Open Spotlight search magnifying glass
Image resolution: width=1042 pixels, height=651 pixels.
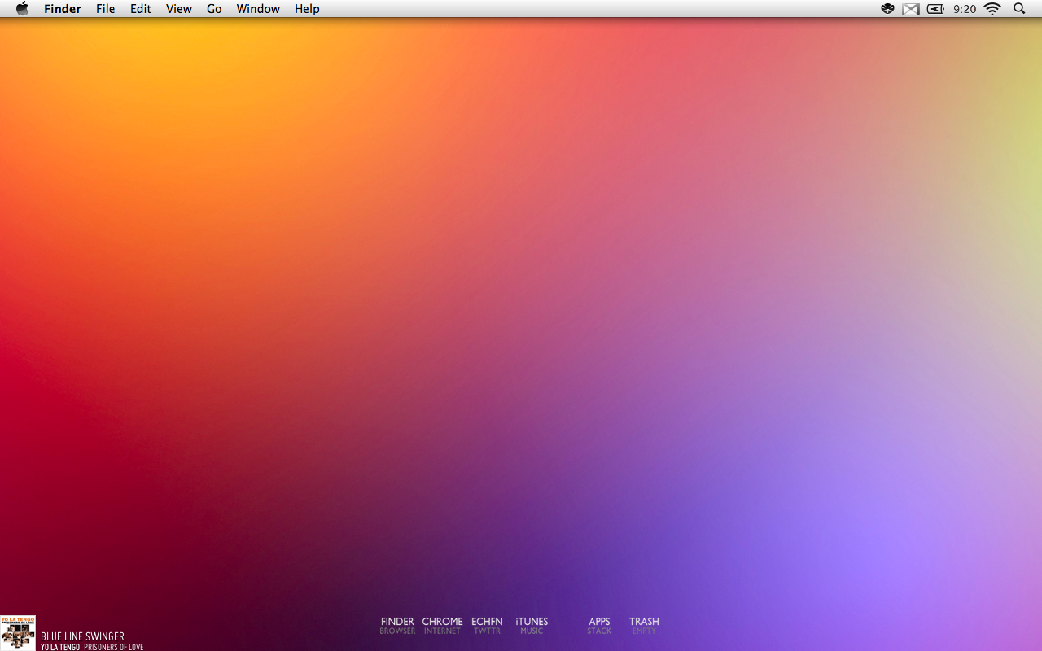[1019, 9]
